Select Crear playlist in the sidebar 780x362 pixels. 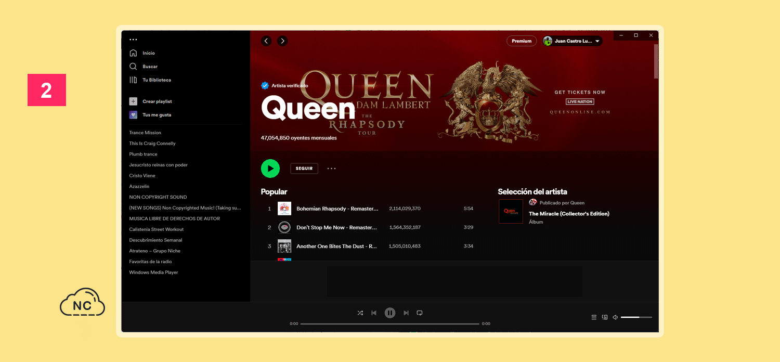pos(157,101)
